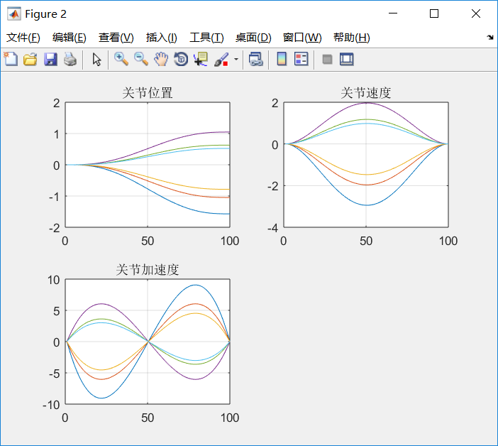
Task: Click the 关节加速度 subplot title
Action: click(x=148, y=270)
